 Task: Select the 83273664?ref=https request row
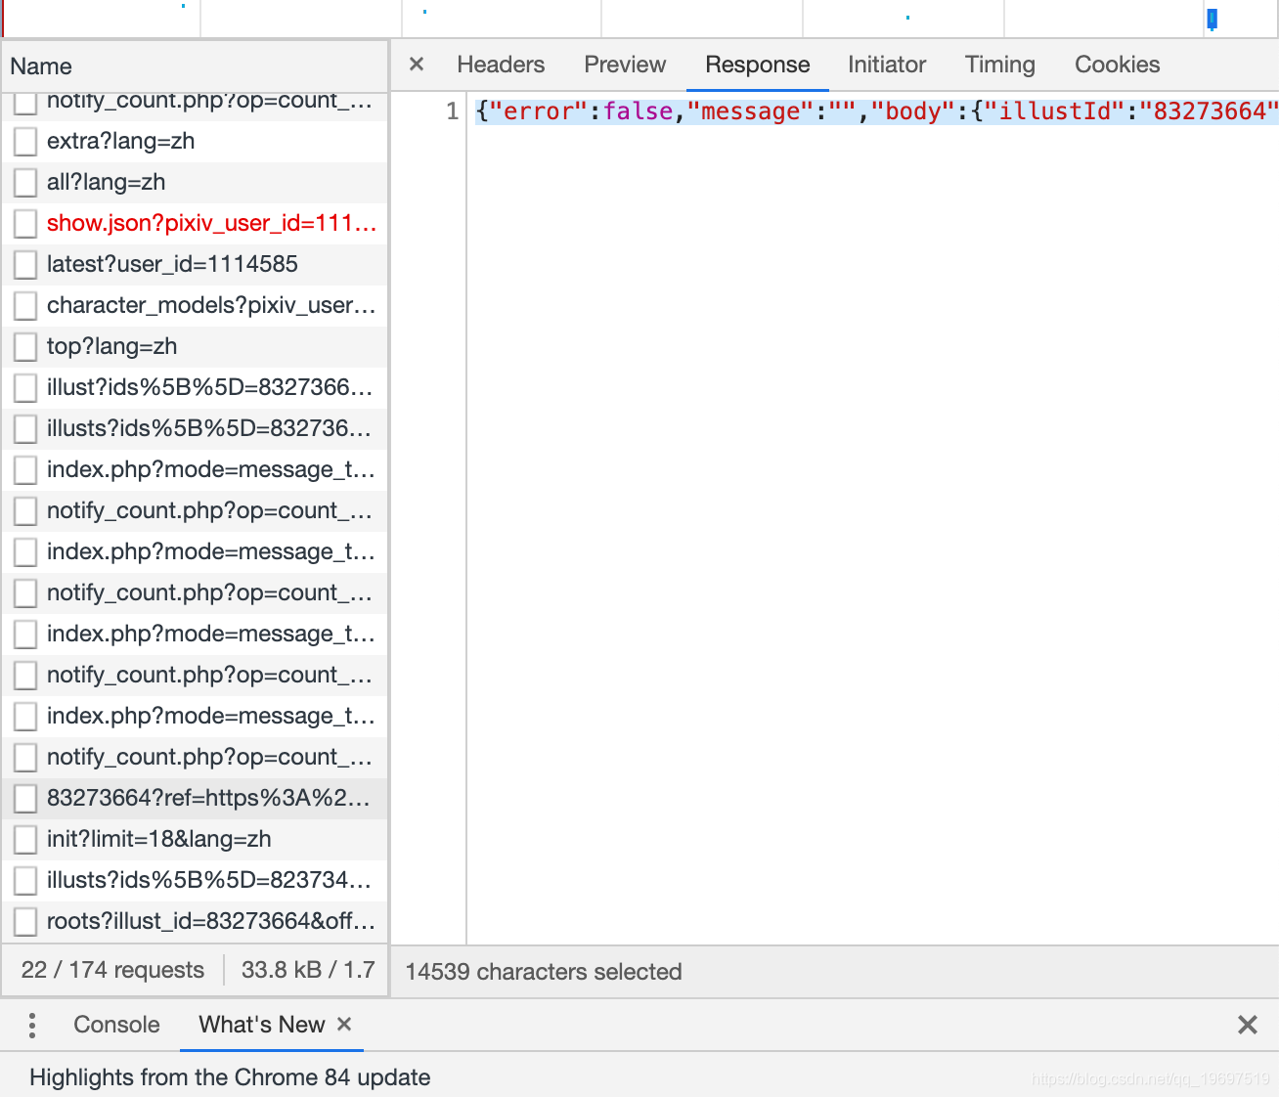click(196, 798)
